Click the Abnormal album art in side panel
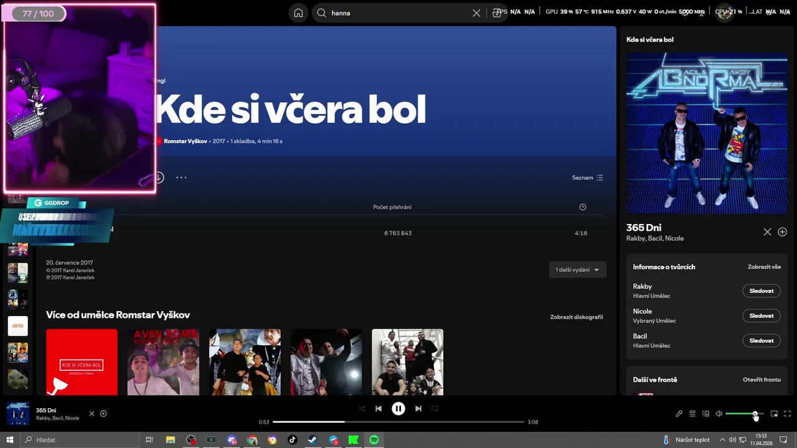 pos(707,133)
